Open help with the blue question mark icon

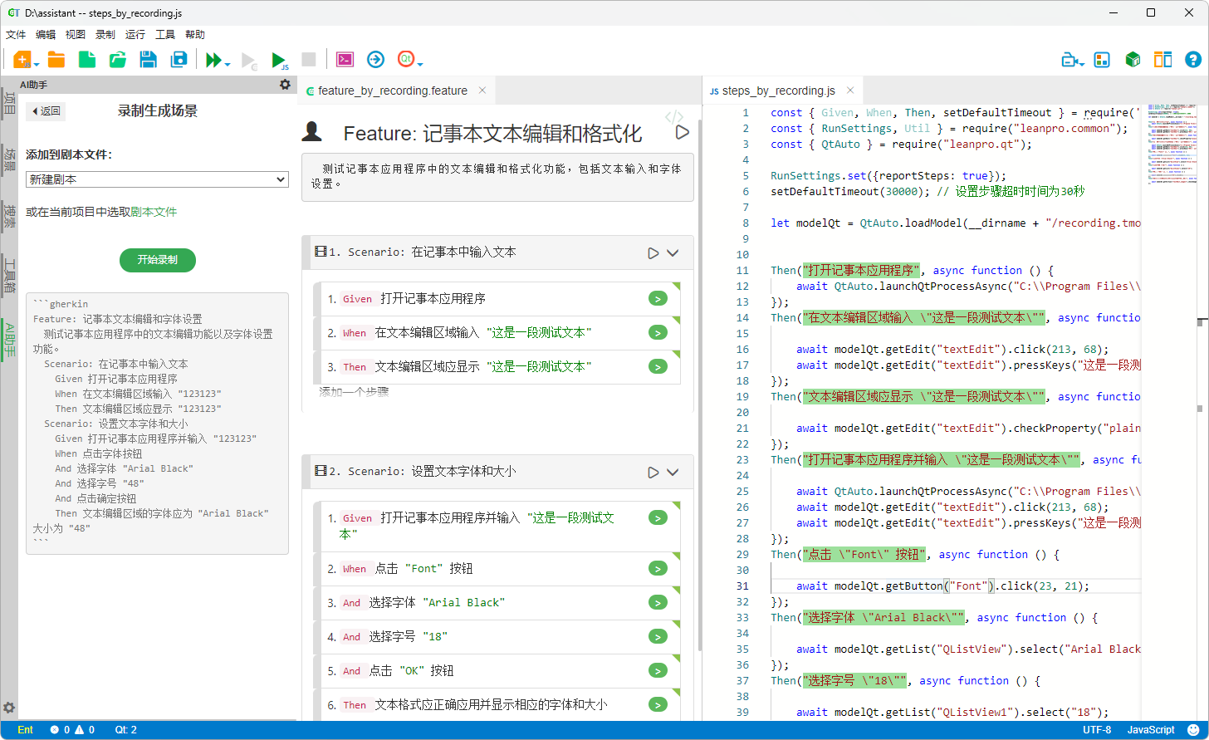click(x=1193, y=60)
